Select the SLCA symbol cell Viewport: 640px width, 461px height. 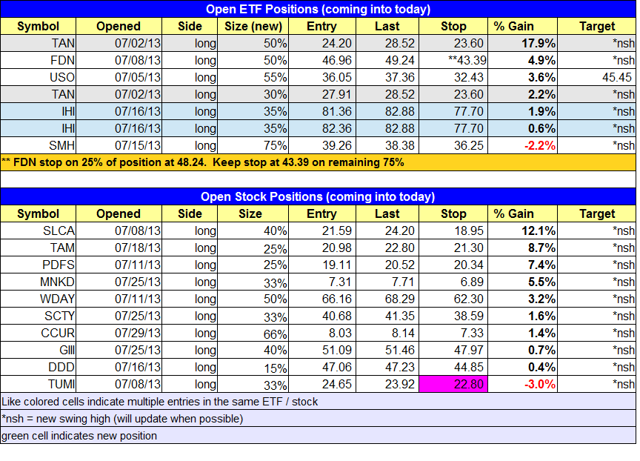tap(38, 230)
